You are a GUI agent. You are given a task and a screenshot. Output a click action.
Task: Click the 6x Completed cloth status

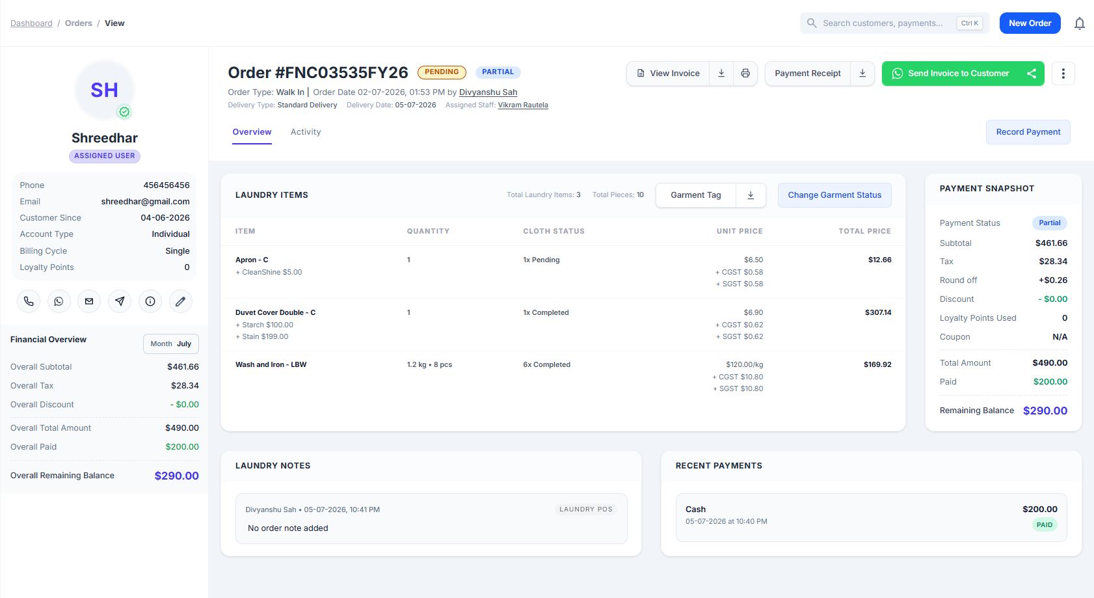click(546, 365)
